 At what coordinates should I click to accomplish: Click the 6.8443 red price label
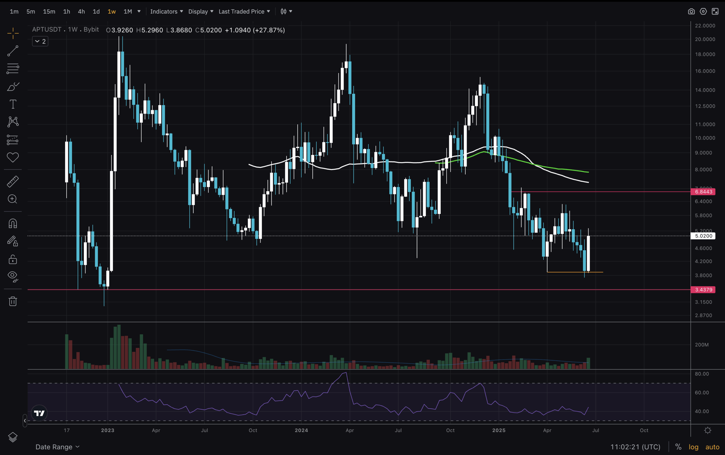click(703, 192)
